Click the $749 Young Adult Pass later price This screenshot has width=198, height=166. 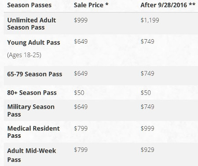click(147, 41)
